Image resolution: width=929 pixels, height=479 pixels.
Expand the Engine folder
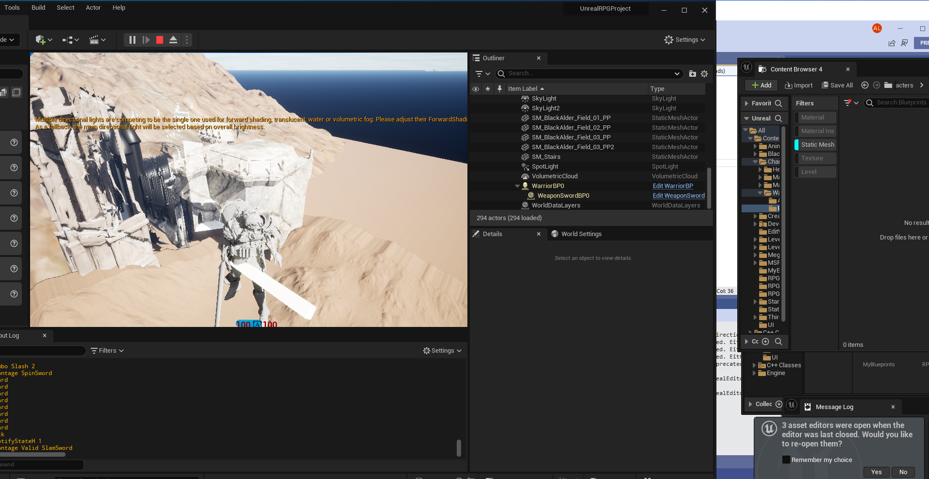coord(754,373)
